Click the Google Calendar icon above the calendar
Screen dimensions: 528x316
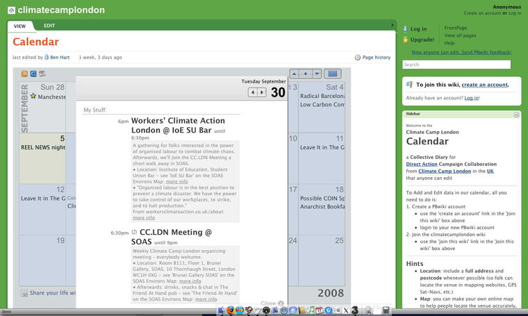point(33,74)
